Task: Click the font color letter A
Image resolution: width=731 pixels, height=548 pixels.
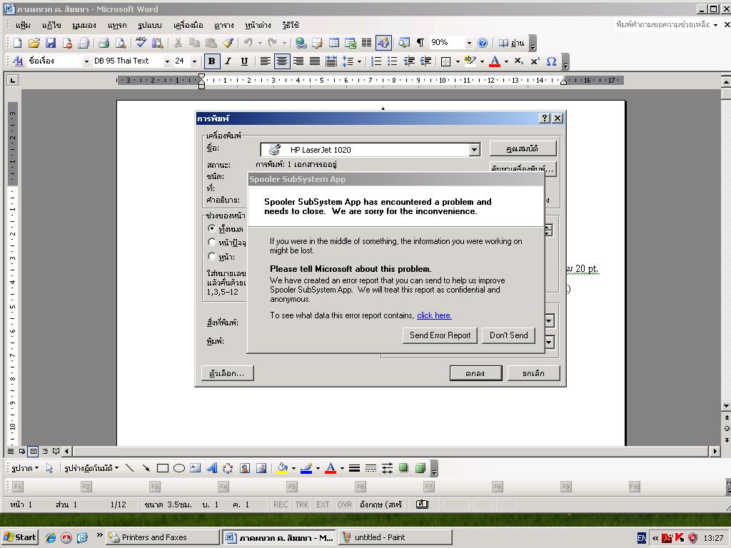Action: [495, 61]
